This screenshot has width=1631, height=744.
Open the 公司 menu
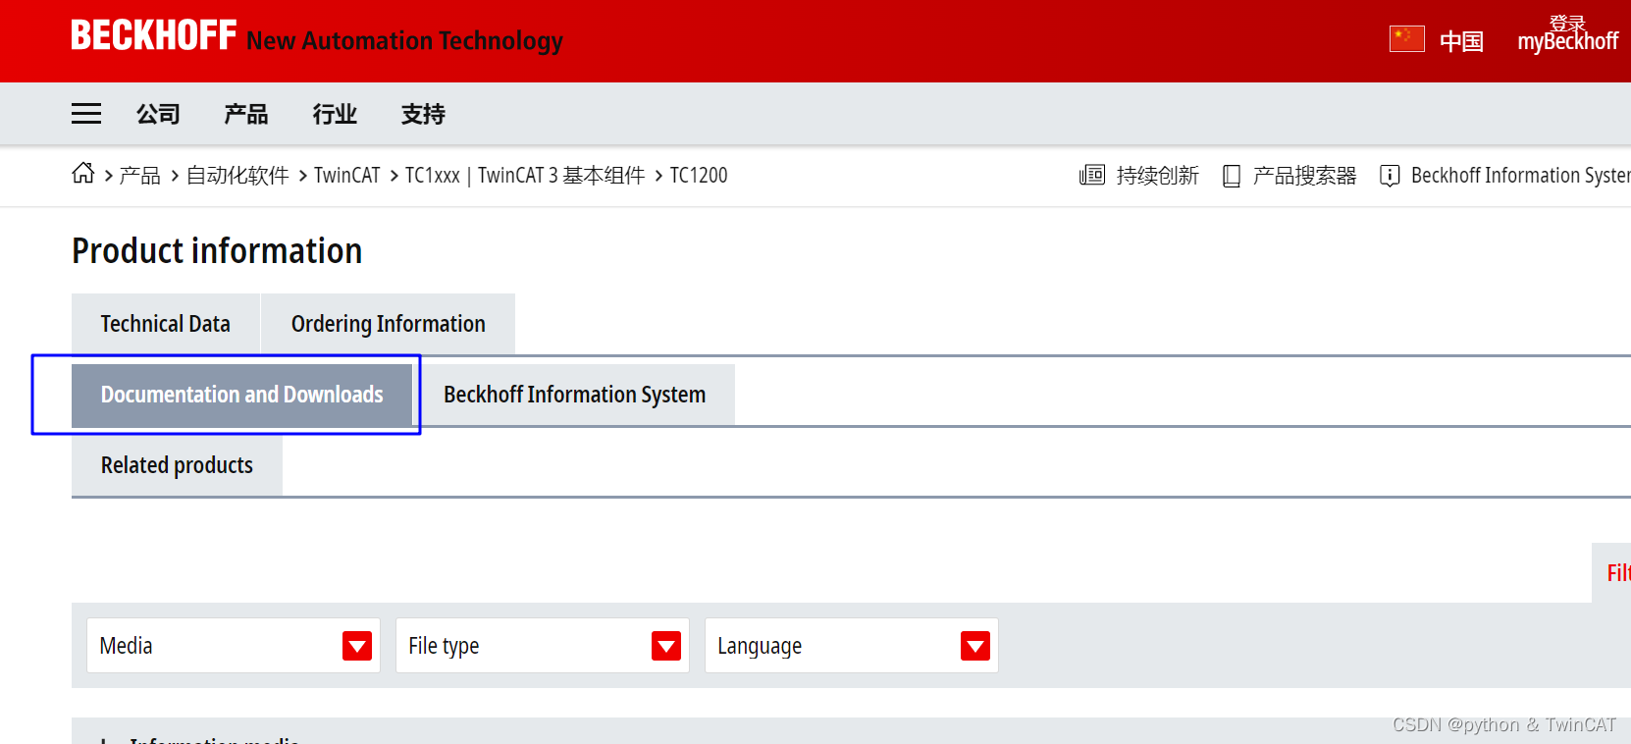click(158, 115)
